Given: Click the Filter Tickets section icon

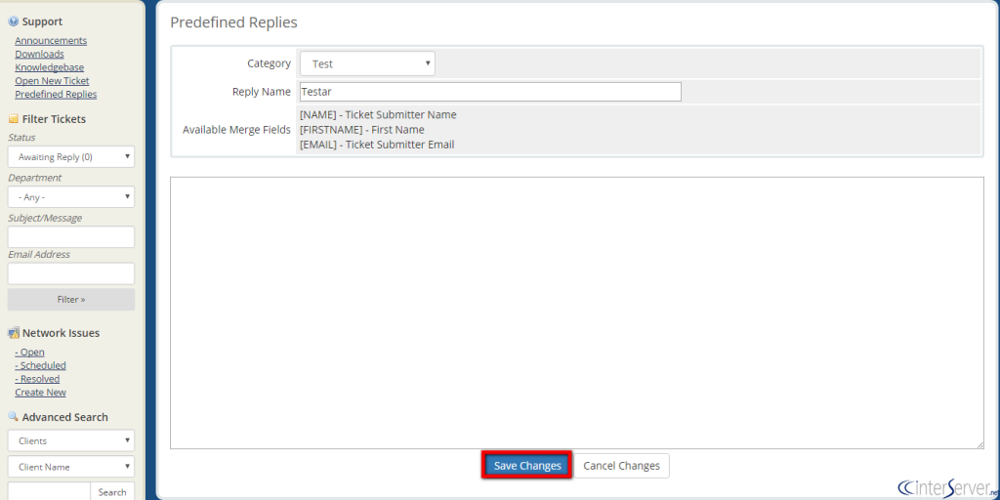Looking at the screenshot, I should point(13,119).
